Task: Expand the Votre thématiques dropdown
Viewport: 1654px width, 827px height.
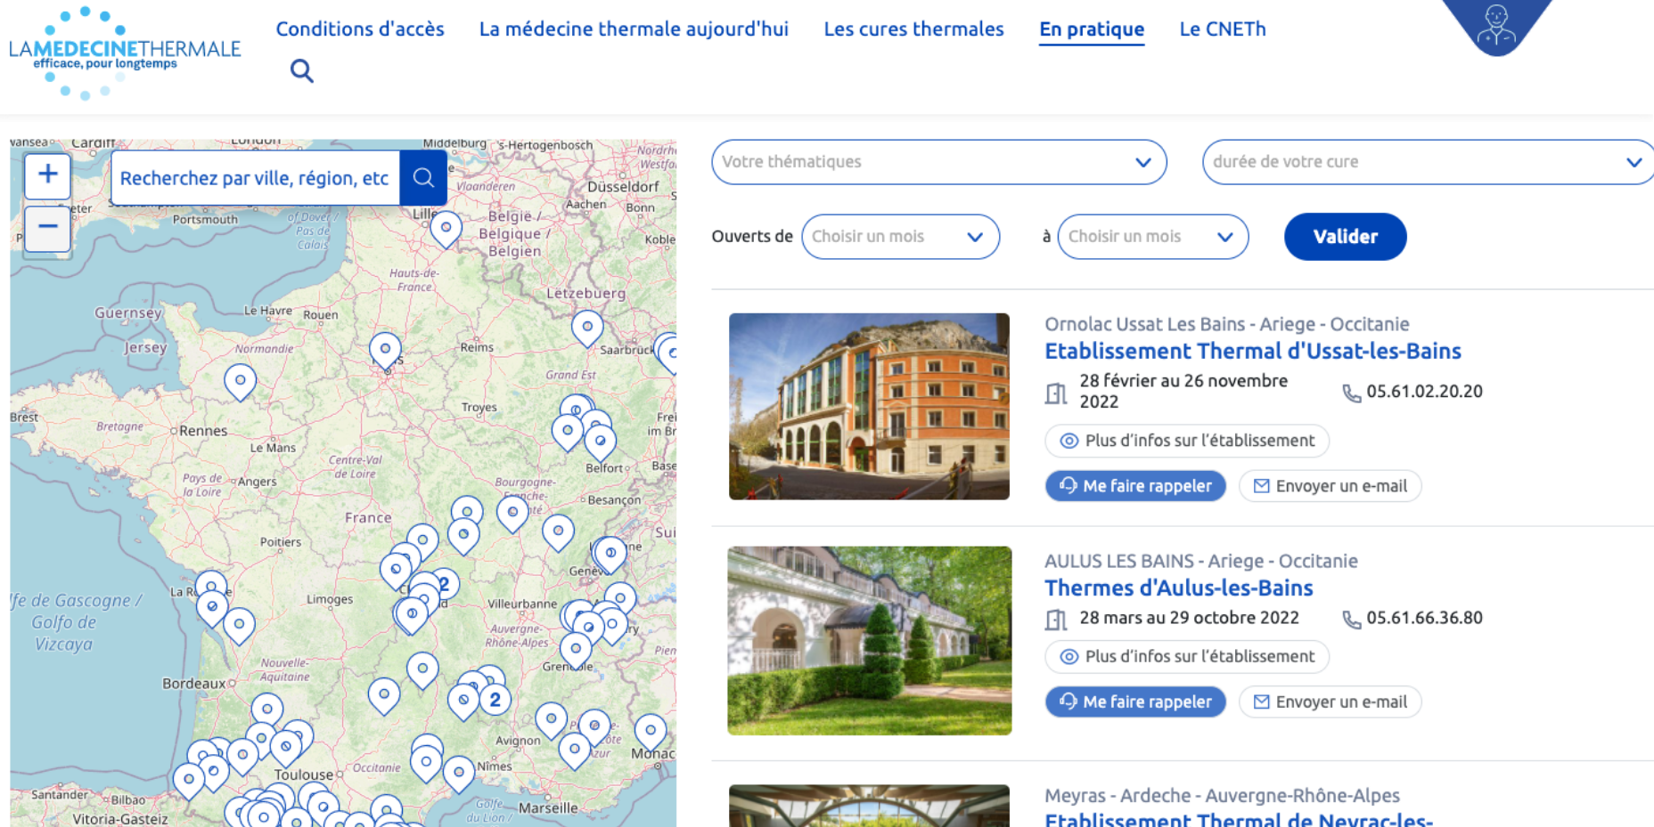Action: coord(939,162)
